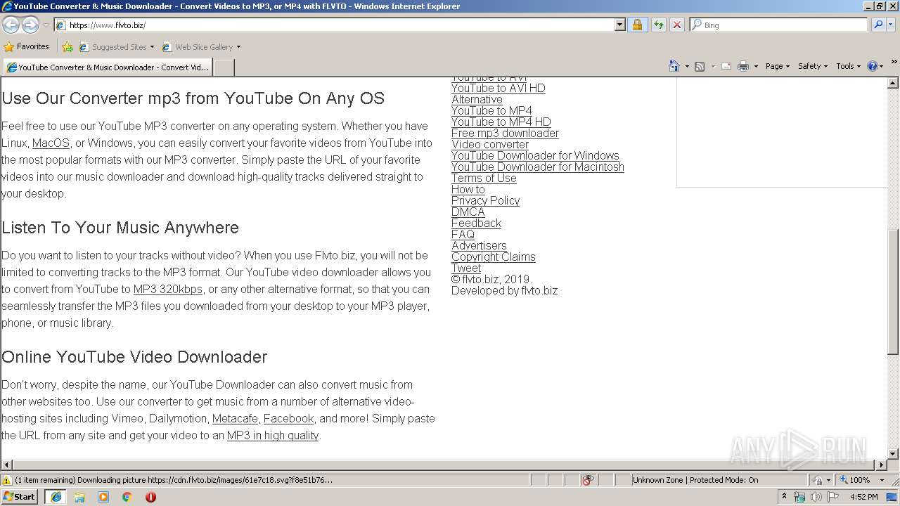900x506 pixels.
Task: Expand the search provider dropdown arrow
Action: [x=892, y=25]
